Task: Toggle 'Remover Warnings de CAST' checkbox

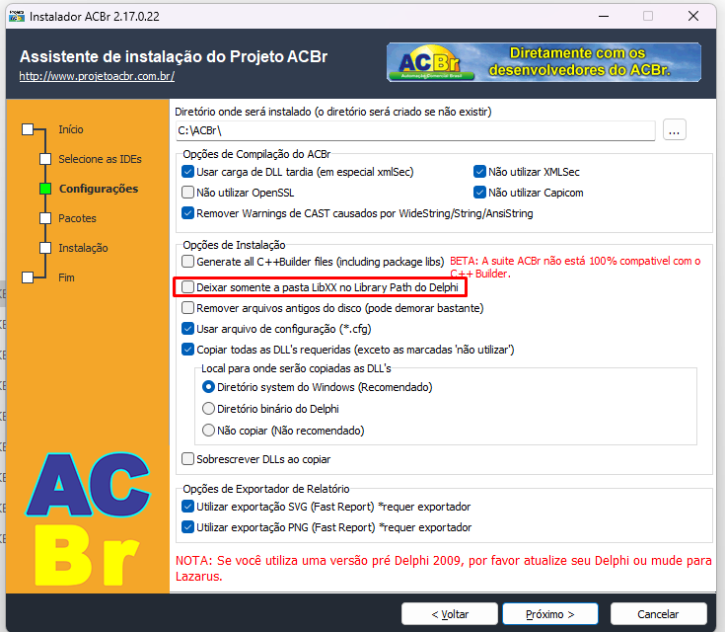Action: click(187, 213)
